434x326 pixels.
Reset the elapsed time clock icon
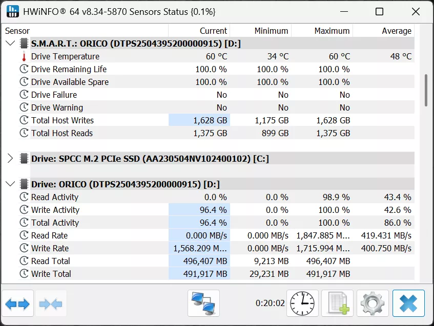(302, 303)
